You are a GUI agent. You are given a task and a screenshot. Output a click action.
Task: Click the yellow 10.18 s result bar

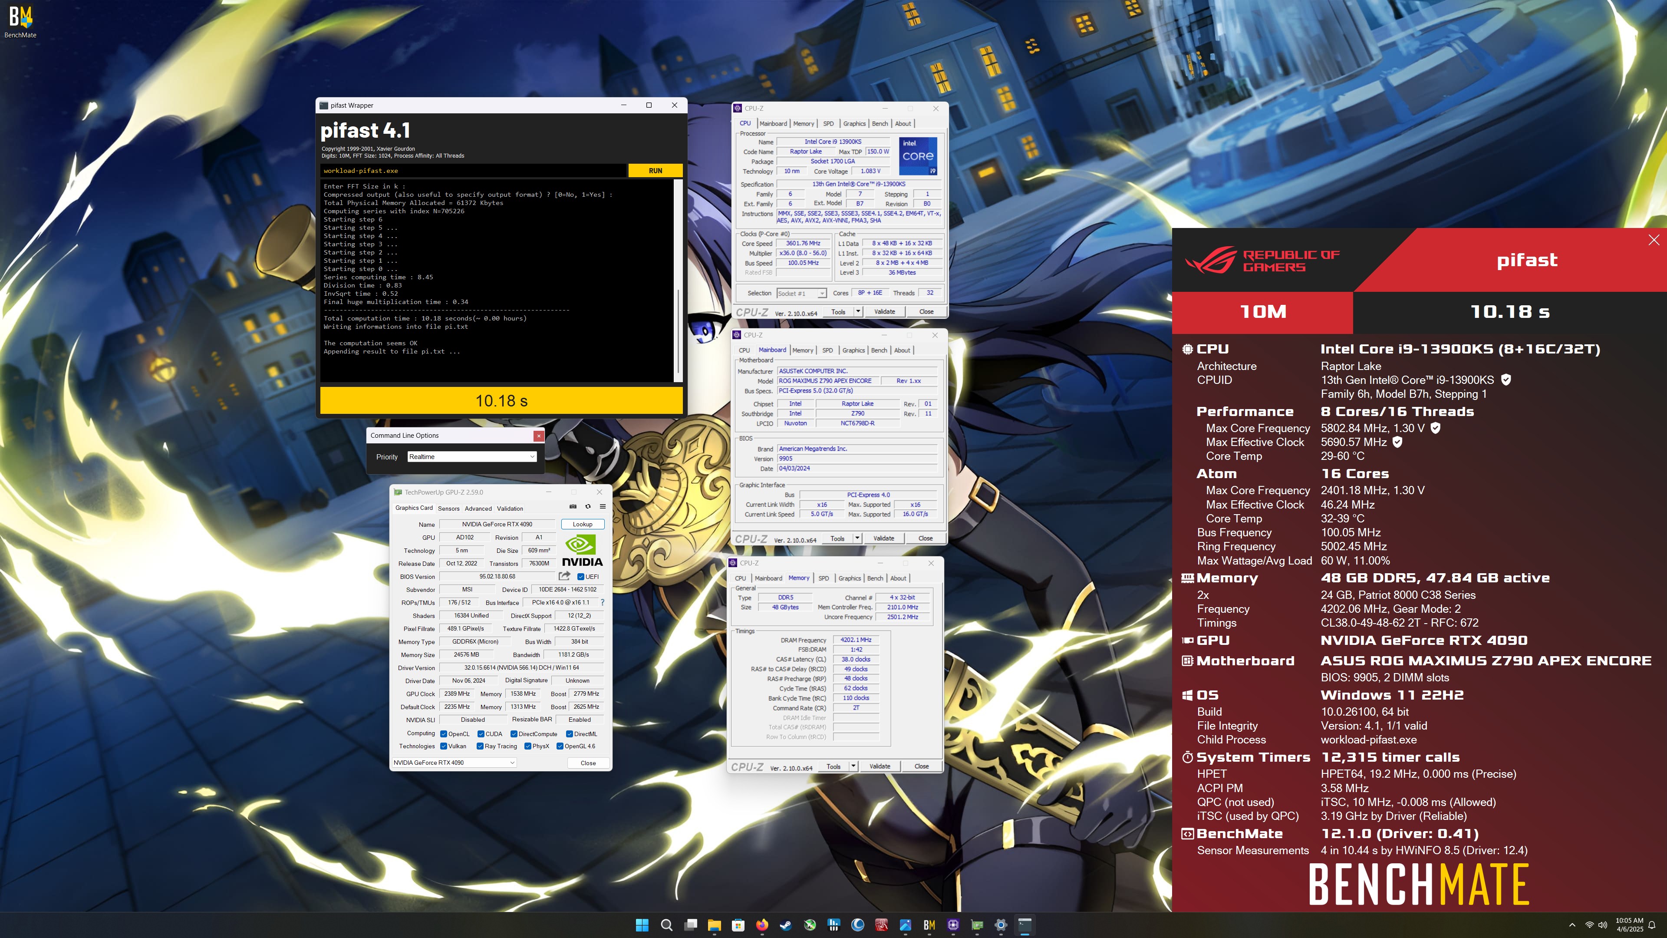(501, 401)
